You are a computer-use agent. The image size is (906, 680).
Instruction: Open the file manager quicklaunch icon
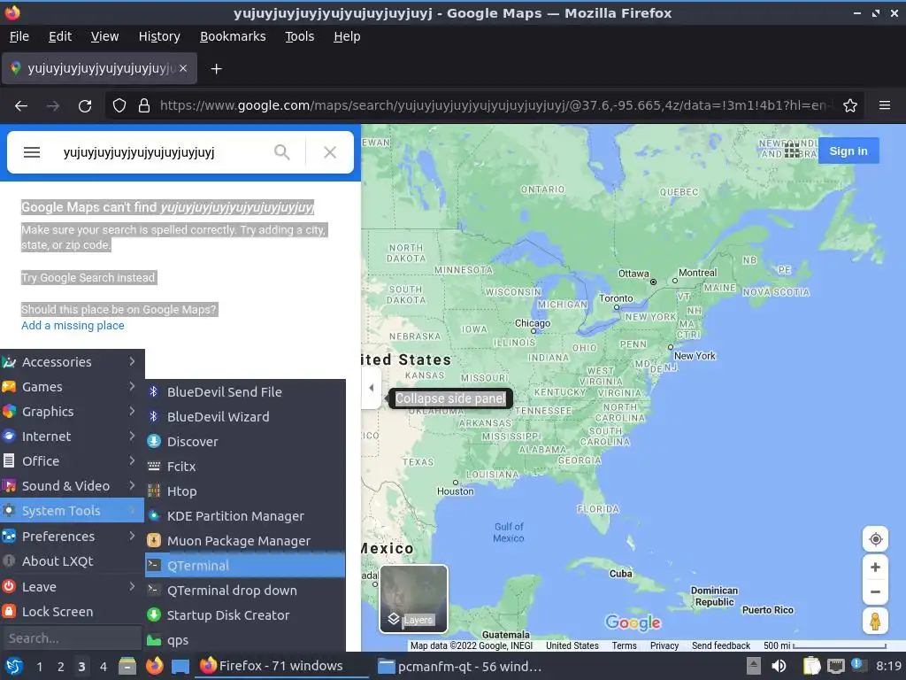click(x=127, y=666)
